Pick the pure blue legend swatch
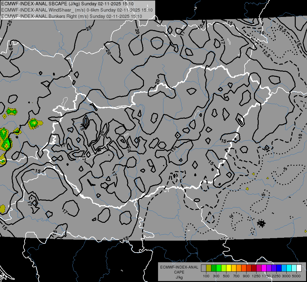The width and height of the screenshot is (307, 282). [x=279, y=268]
